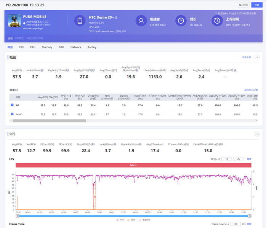Screen dimensions: 266x228
Task: Click the creator person icon
Action: point(141,21)
